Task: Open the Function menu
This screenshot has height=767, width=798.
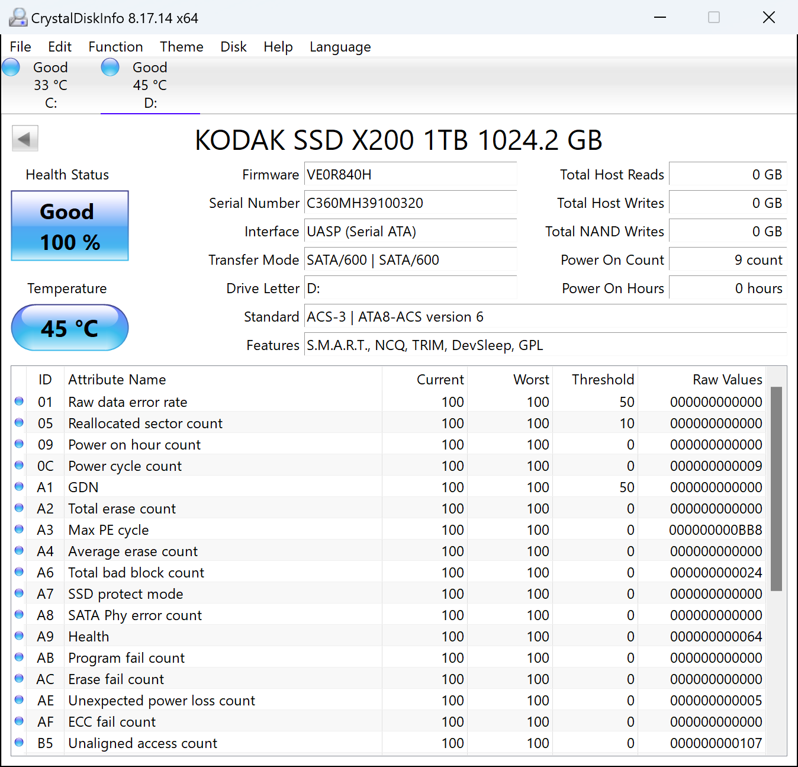Action: [115, 47]
